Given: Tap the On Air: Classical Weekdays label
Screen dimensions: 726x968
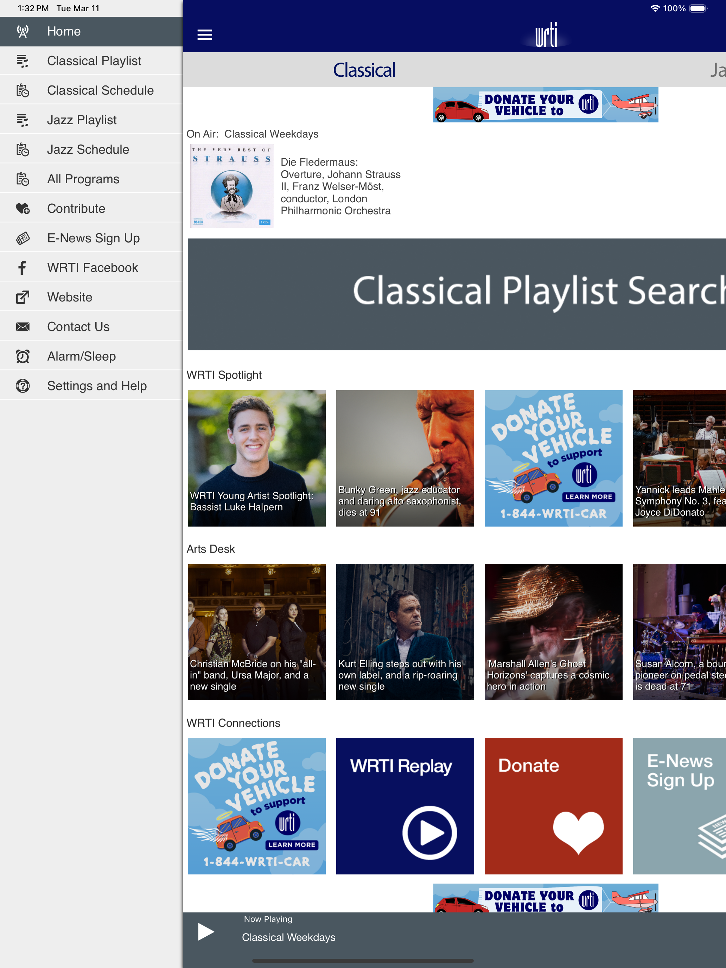Looking at the screenshot, I should coord(253,134).
